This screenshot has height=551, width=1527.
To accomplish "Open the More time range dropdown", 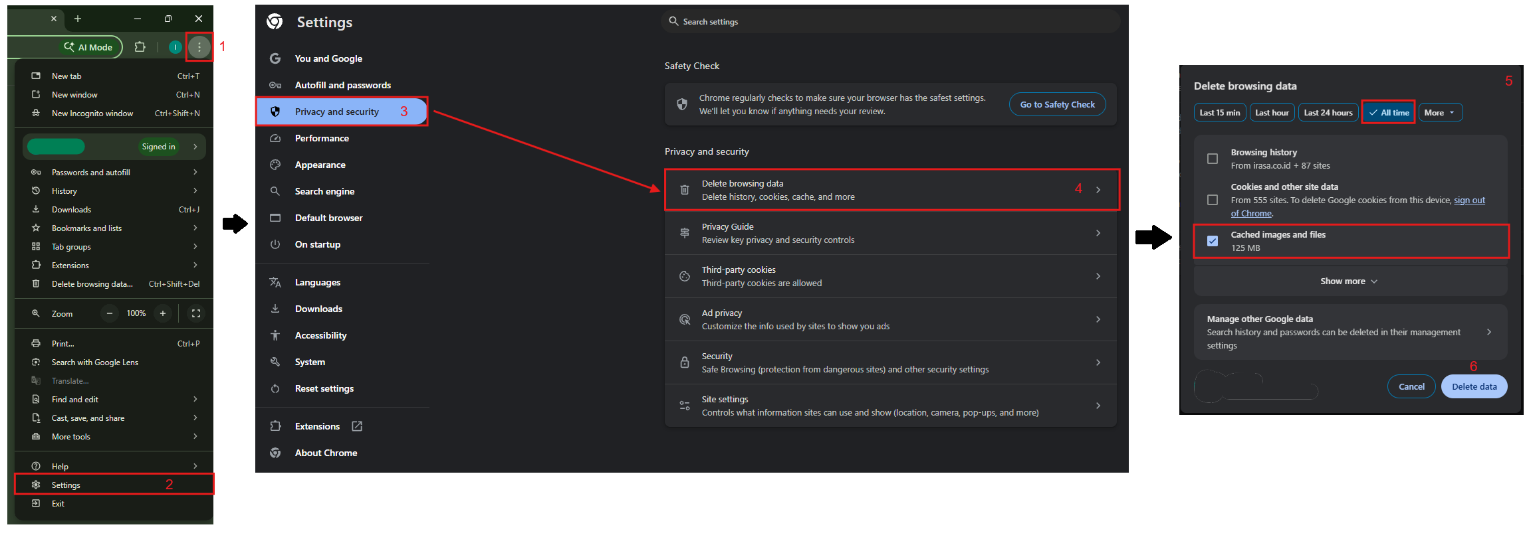I will 1440,113.
